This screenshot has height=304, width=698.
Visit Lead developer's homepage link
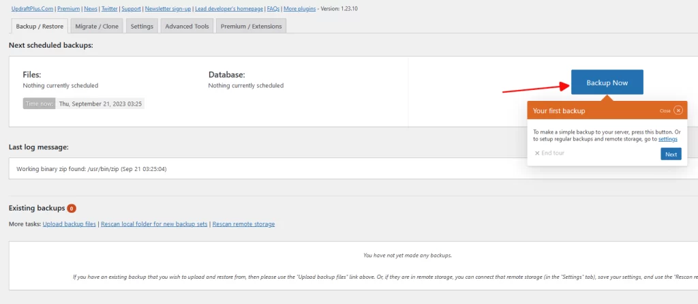(x=229, y=8)
